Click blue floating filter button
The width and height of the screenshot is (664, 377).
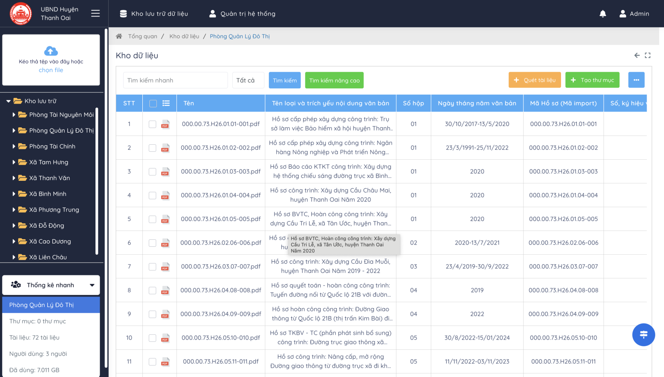tap(644, 335)
